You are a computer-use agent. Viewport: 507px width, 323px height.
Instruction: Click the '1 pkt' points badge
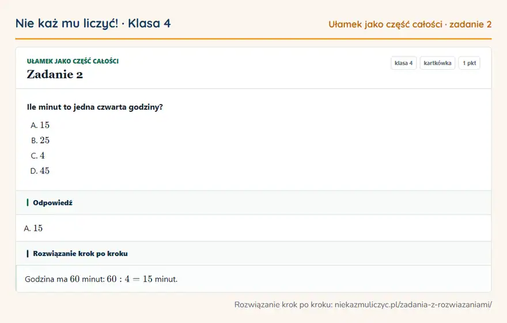pyautogui.click(x=469, y=63)
